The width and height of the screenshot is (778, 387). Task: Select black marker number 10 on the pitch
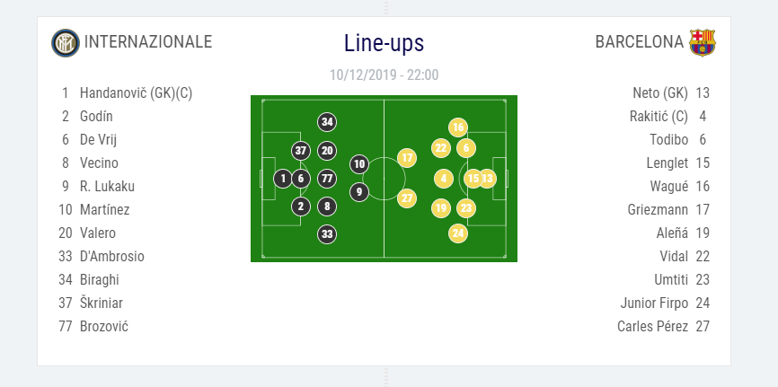(359, 164)
